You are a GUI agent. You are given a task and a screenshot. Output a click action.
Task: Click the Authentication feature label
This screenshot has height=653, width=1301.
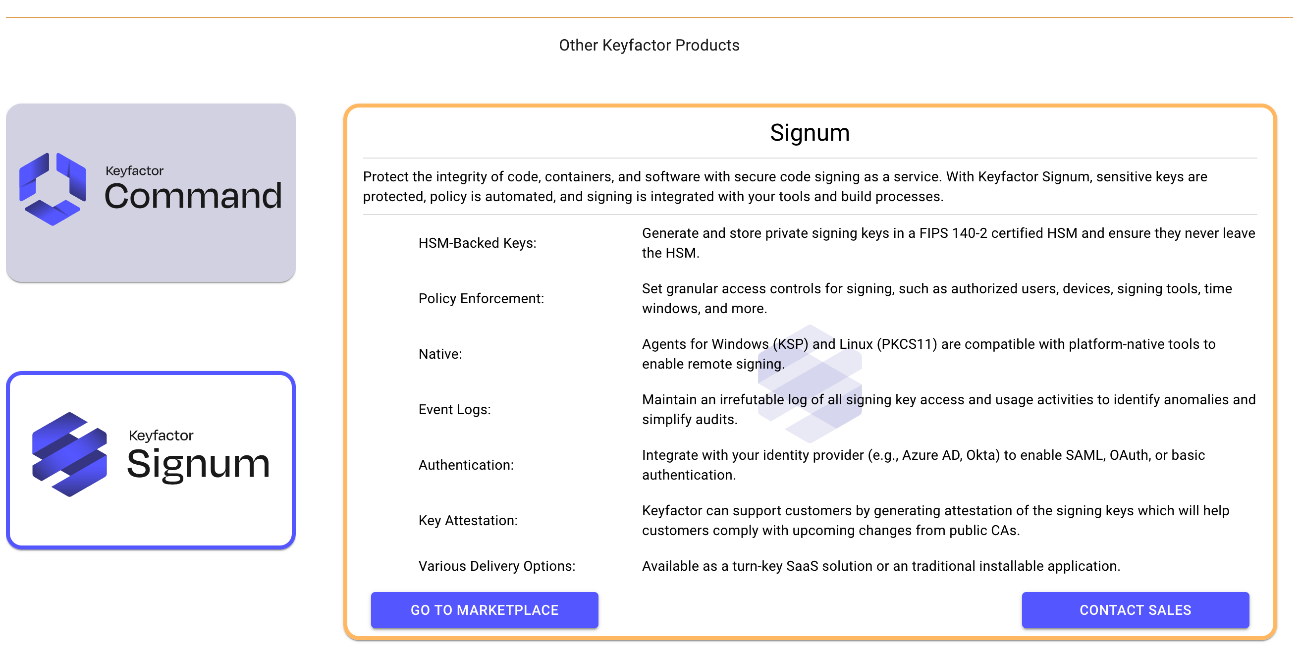click(466, 466)
